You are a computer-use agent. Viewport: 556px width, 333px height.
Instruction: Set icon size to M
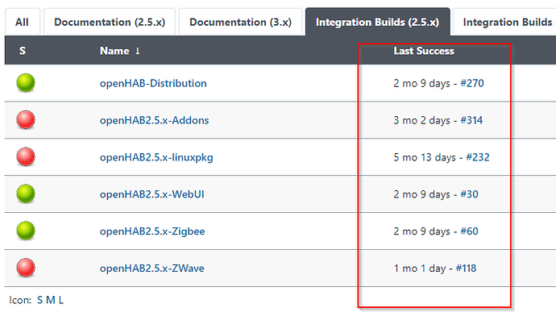[51, 300]
